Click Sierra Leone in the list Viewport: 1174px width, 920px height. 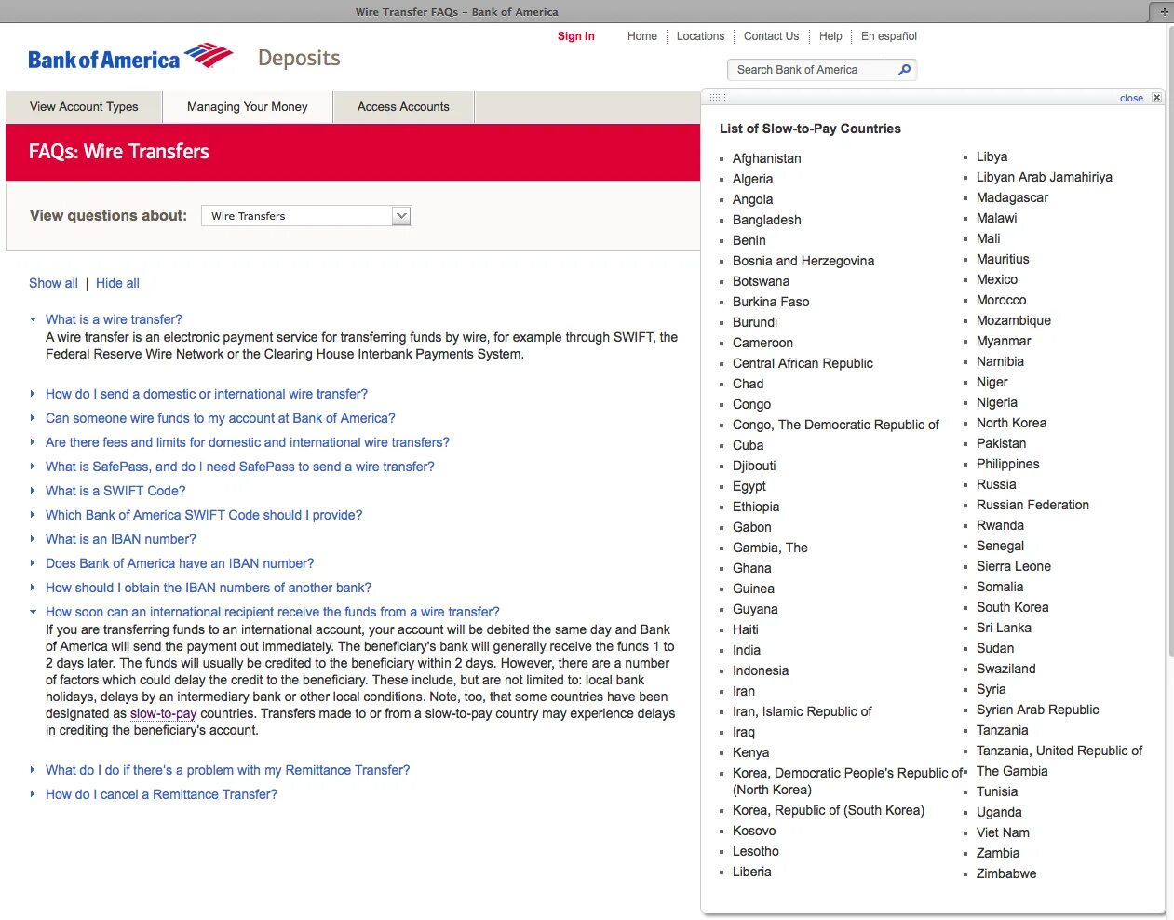tap(1014, 566)
